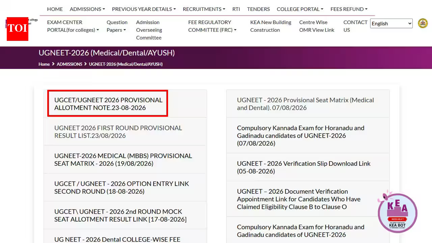Open UGNEET 2026 First Round Provisional Result List
432x243 pixels.
118,132
